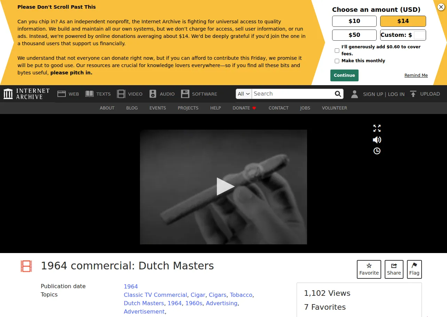The height and width of the screenshot is (317, 447).
Task: Click the green Continue button
Action: (x=344, y=75)
